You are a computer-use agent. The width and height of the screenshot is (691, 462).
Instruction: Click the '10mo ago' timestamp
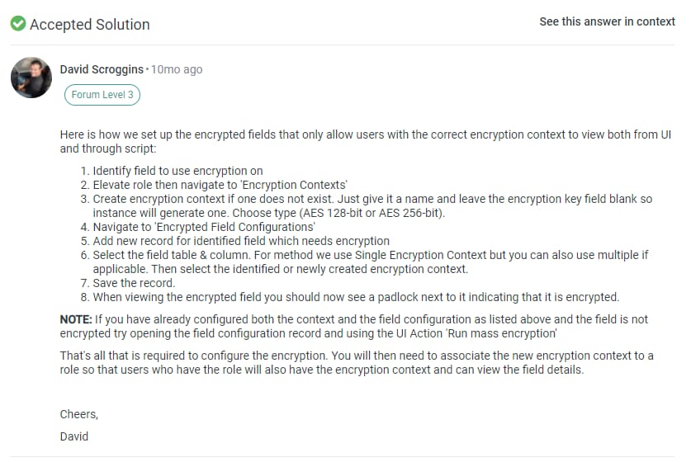[177, 69]
